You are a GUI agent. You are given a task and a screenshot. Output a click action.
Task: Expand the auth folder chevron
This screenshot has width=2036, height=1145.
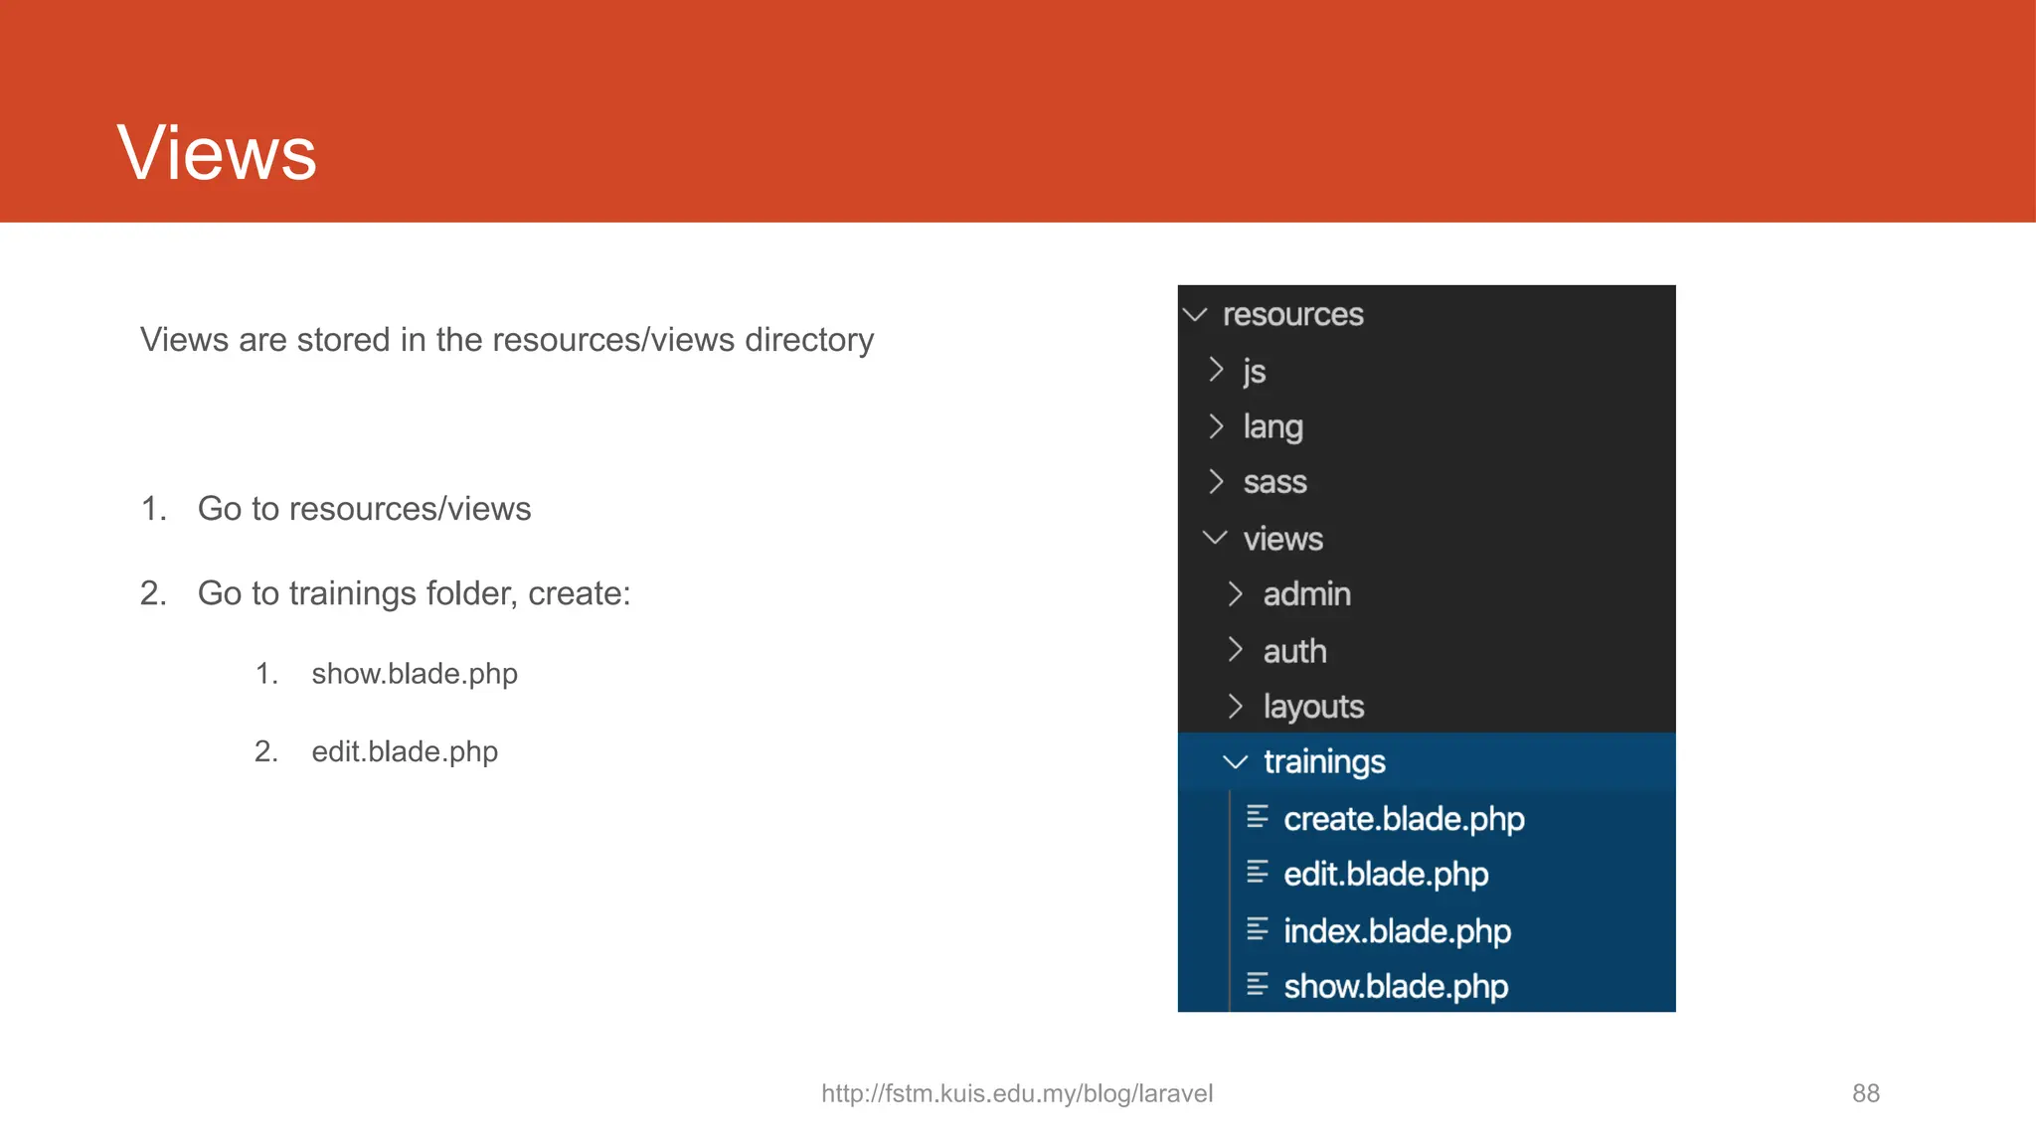1236,650
